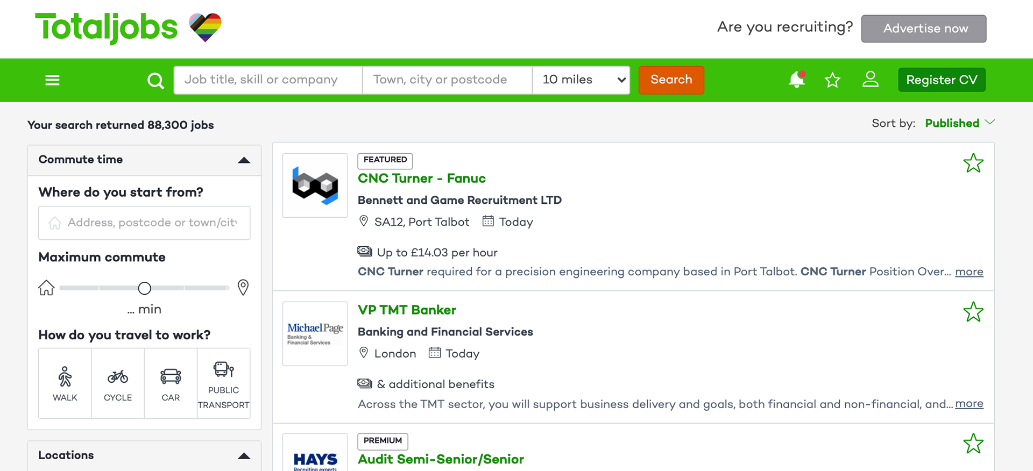Save the VP TMT Banker job
Screen dimensions: 1033x471
[973, 312]
